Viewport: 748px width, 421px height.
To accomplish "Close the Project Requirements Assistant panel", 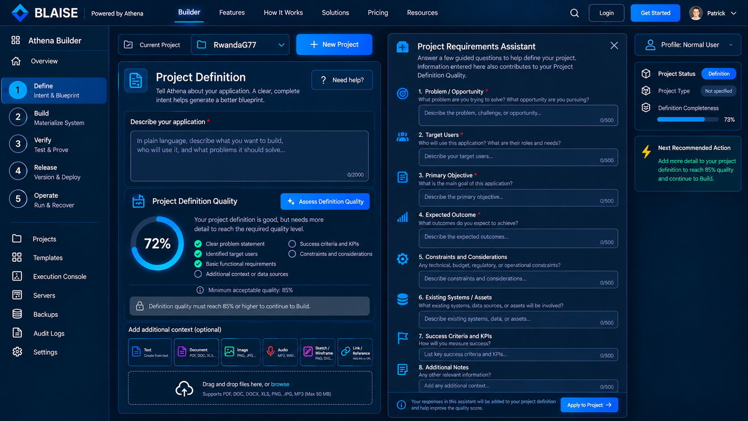I will pyautogui.click(x=614, y=46).
